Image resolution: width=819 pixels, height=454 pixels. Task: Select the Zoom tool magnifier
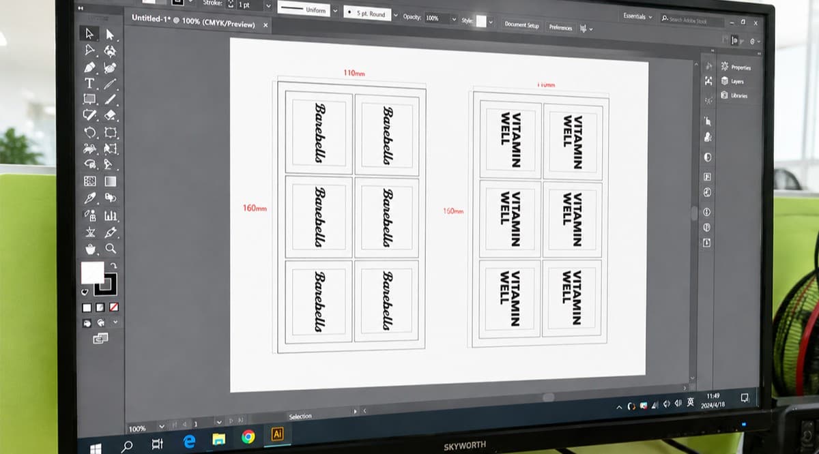[111, 249]
